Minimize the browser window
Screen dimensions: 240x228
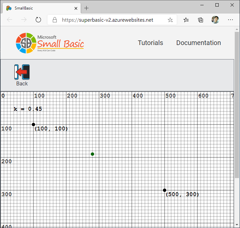pyautogui.click(x=202, y=5)
